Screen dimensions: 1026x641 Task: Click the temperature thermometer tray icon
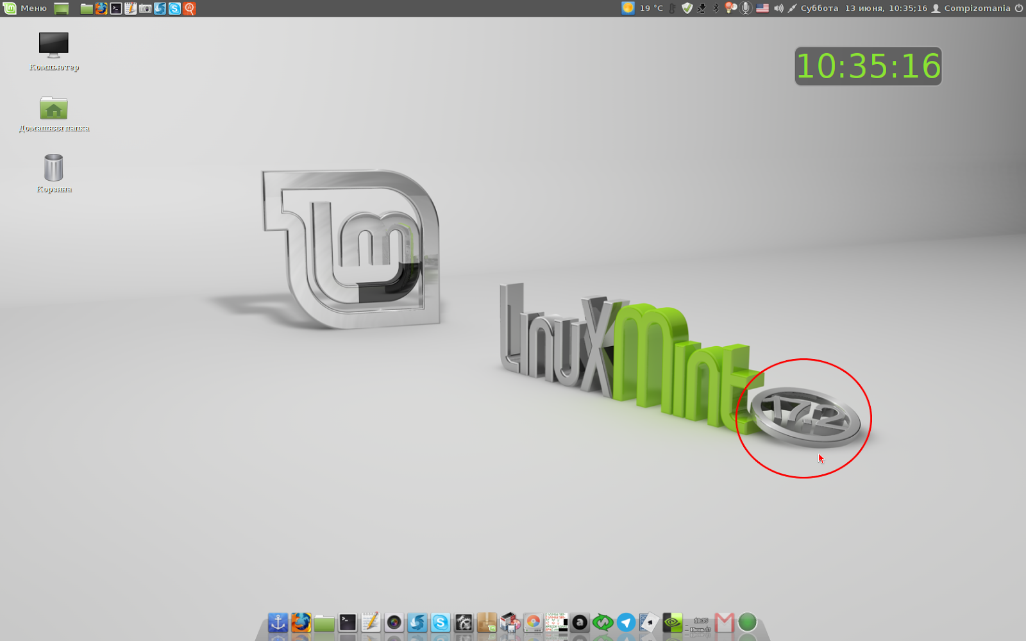[672, 8]
